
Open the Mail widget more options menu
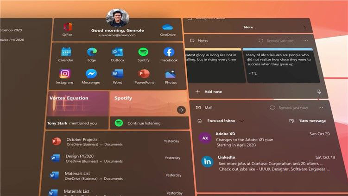point(321,108)
